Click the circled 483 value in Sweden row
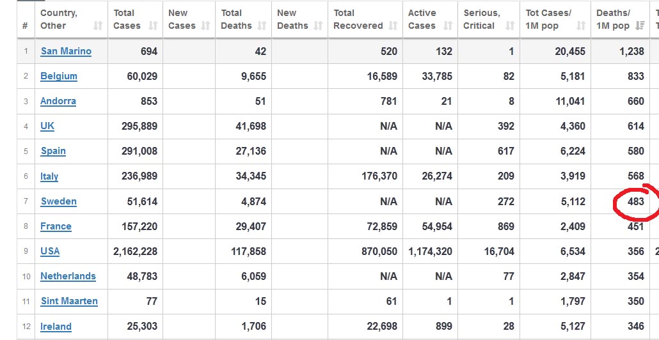Screen dimensions: 659x340 [x=635, y=201]
